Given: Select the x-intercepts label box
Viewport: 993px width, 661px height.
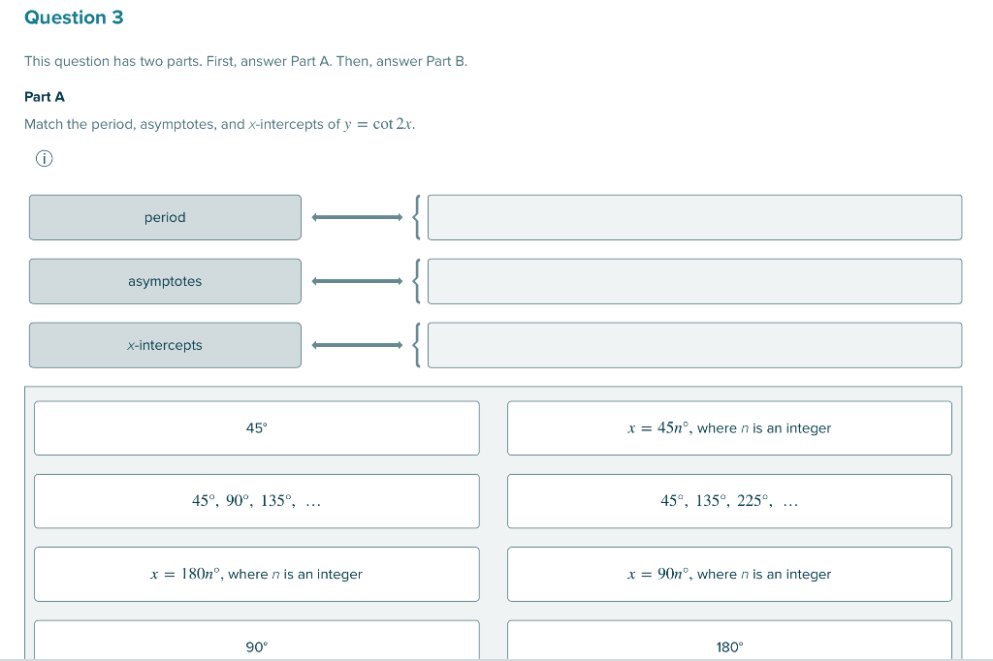Looking at the screenshot, I should pos(165,345).
